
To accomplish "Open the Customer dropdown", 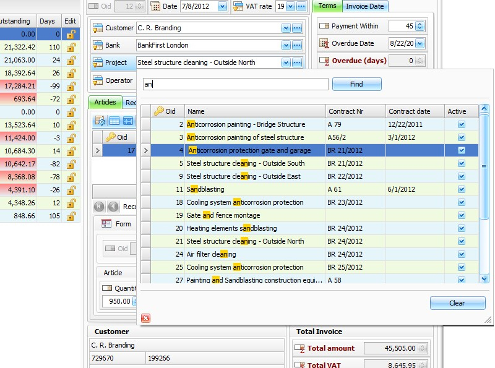I will 286,28.
